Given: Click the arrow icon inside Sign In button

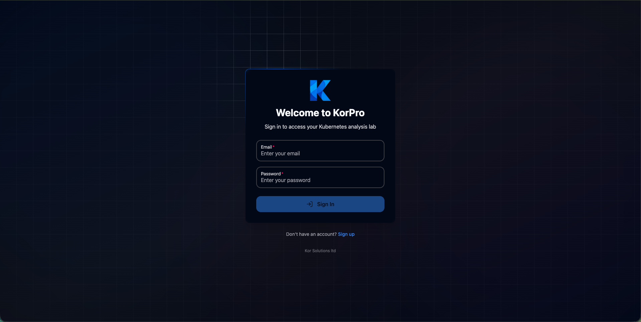Looking at the screenshot, I should point(309,204).
